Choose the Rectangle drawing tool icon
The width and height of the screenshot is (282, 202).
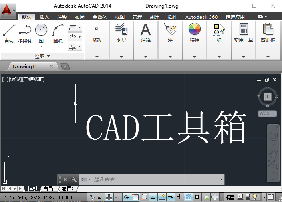[x=73, y=27]
